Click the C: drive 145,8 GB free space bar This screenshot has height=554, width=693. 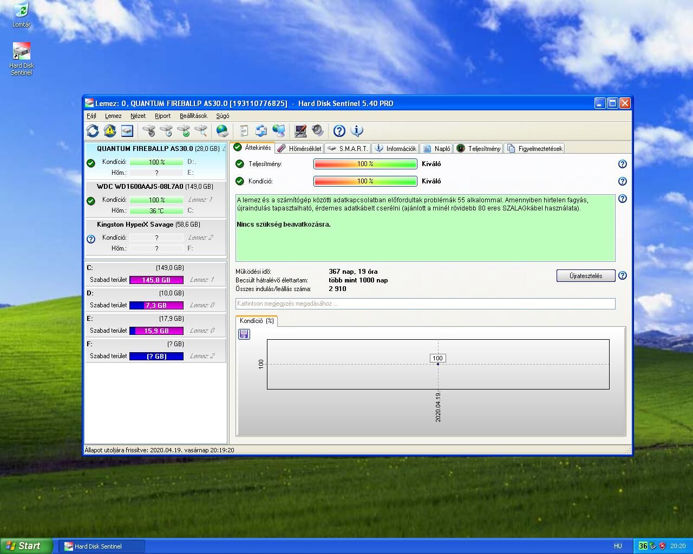pos(156,280)
